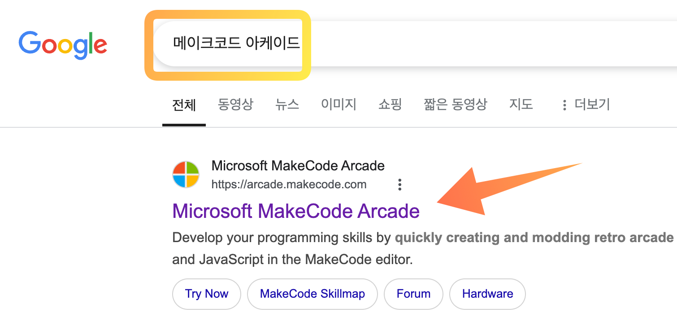Open the Hardware sitelink chip
Screen dimensions: 677x321
click(x=487, y=294)
